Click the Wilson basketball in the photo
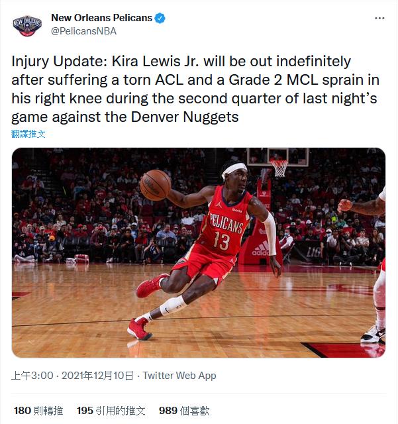The width and height of the screenshot is (398, 424). tap(155, 185)
